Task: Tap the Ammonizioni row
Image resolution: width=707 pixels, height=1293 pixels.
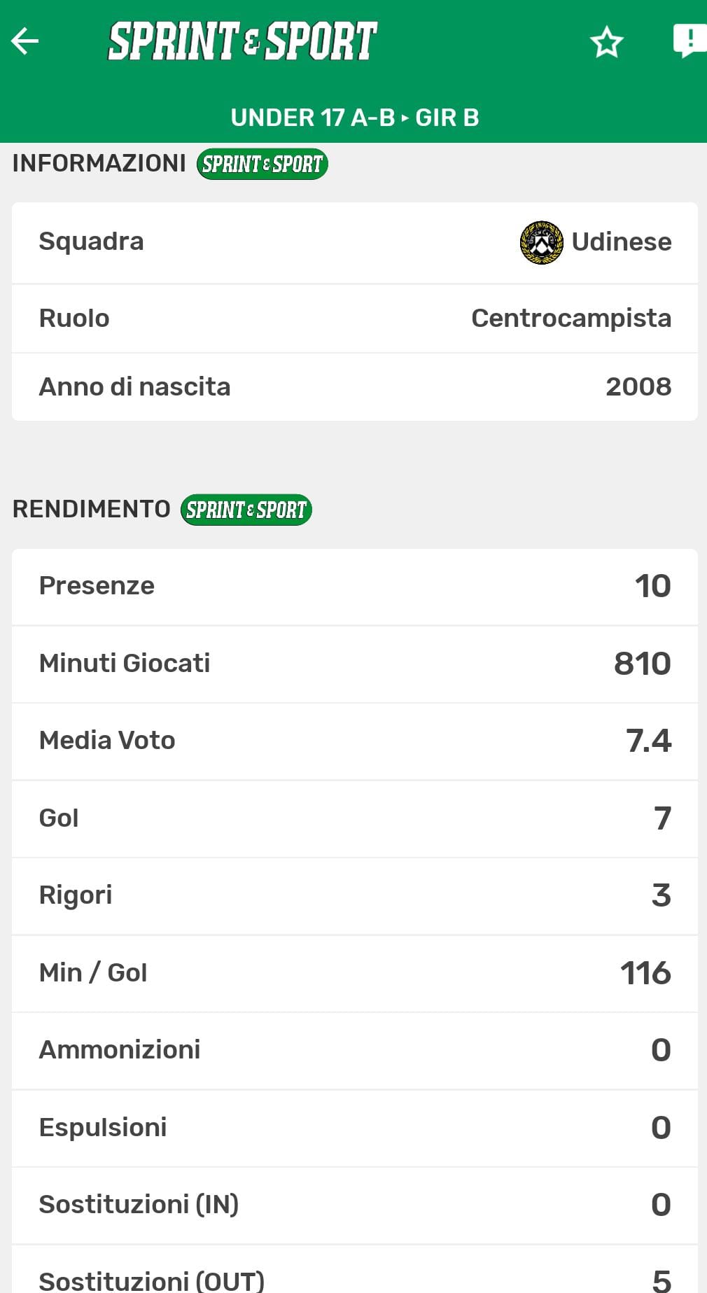Action: 354,1050
